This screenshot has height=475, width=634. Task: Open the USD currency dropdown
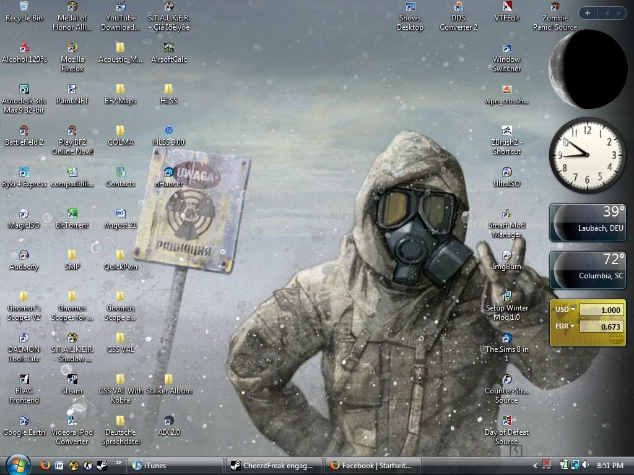(x=566, y=309)
